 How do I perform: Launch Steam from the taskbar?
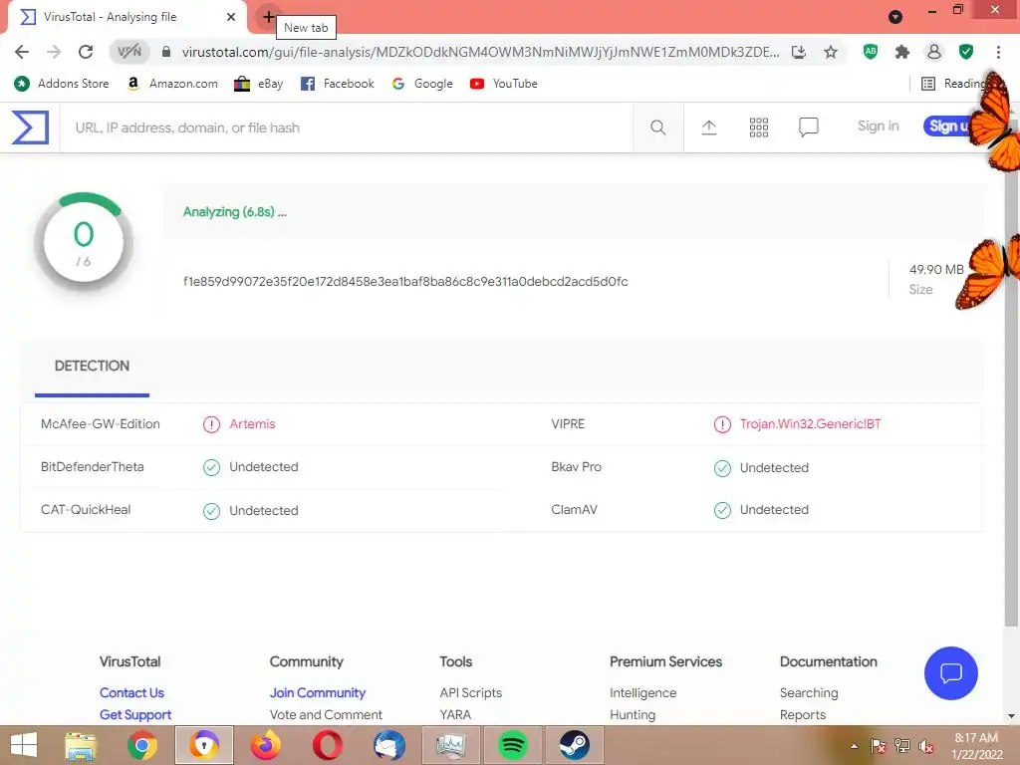[575, 745]
